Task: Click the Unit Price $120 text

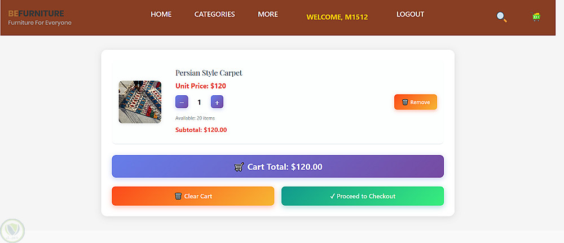Action: pos(201,86)
